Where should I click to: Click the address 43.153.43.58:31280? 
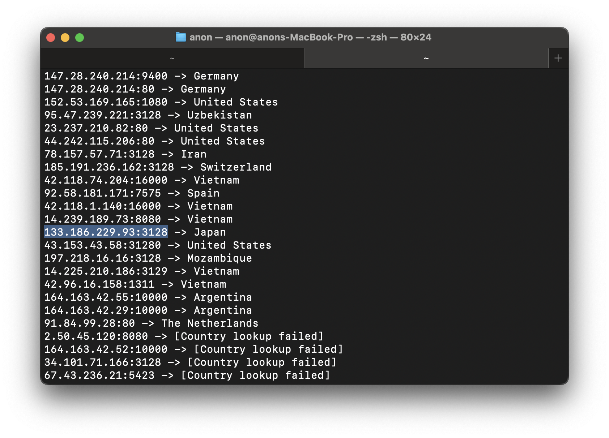tap(103, 245)
